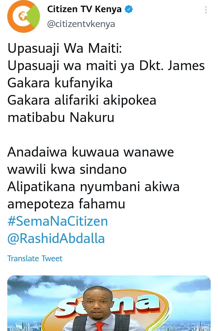This screenshot has width=218, height=331.
Task: Open the @citizentvkenya handle
Action: (81, 24)
